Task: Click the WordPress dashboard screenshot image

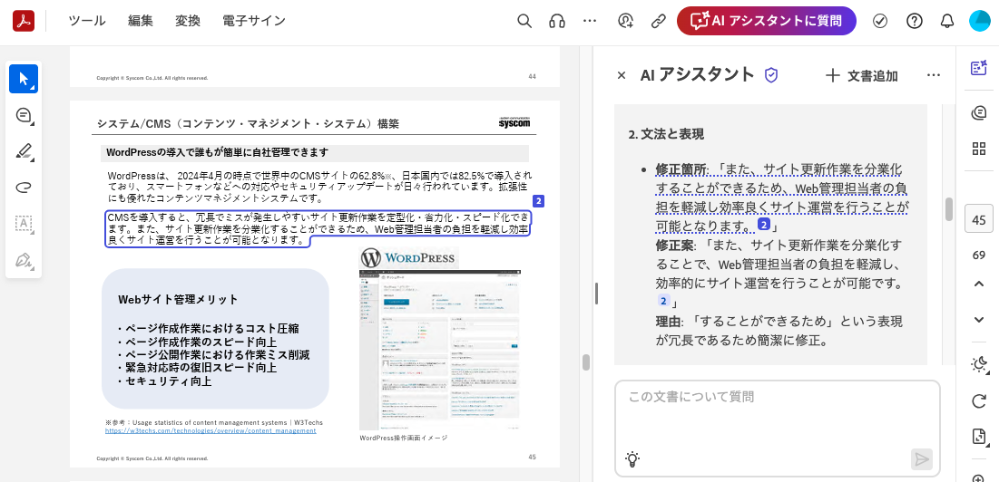Action: [x=439, y=350]
